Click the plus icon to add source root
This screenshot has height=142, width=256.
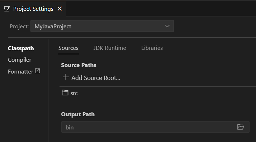coord(66,77)
